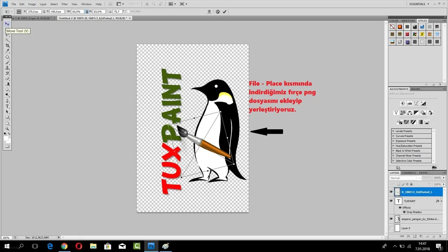
Task: Open the Layer menu
Action: coord(43,4)
